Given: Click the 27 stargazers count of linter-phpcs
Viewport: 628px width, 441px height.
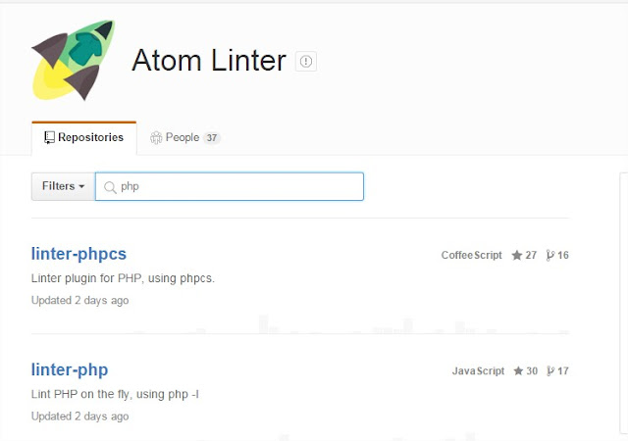Looking at the screenshot, I should pyautogui.click(x=531, y=255).
